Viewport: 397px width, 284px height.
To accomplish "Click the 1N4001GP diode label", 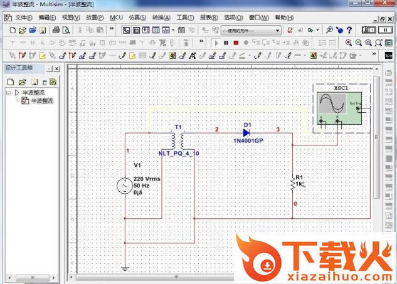I will (248, 140).
